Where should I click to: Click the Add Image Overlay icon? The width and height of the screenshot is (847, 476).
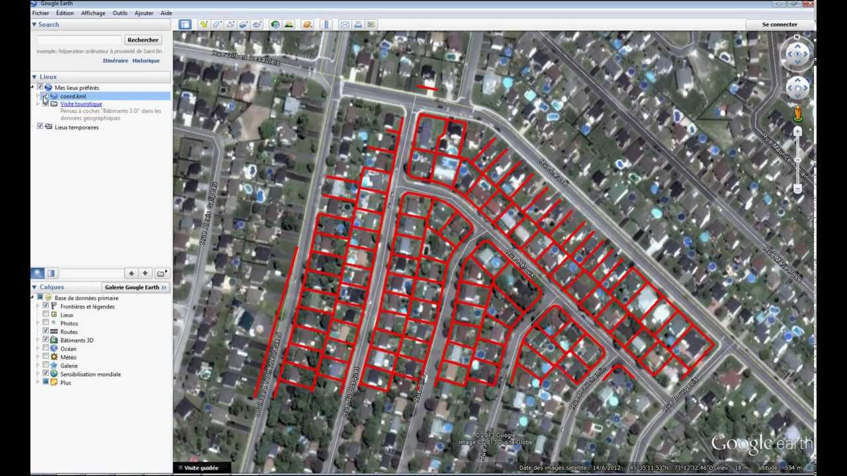pos(244,24)
